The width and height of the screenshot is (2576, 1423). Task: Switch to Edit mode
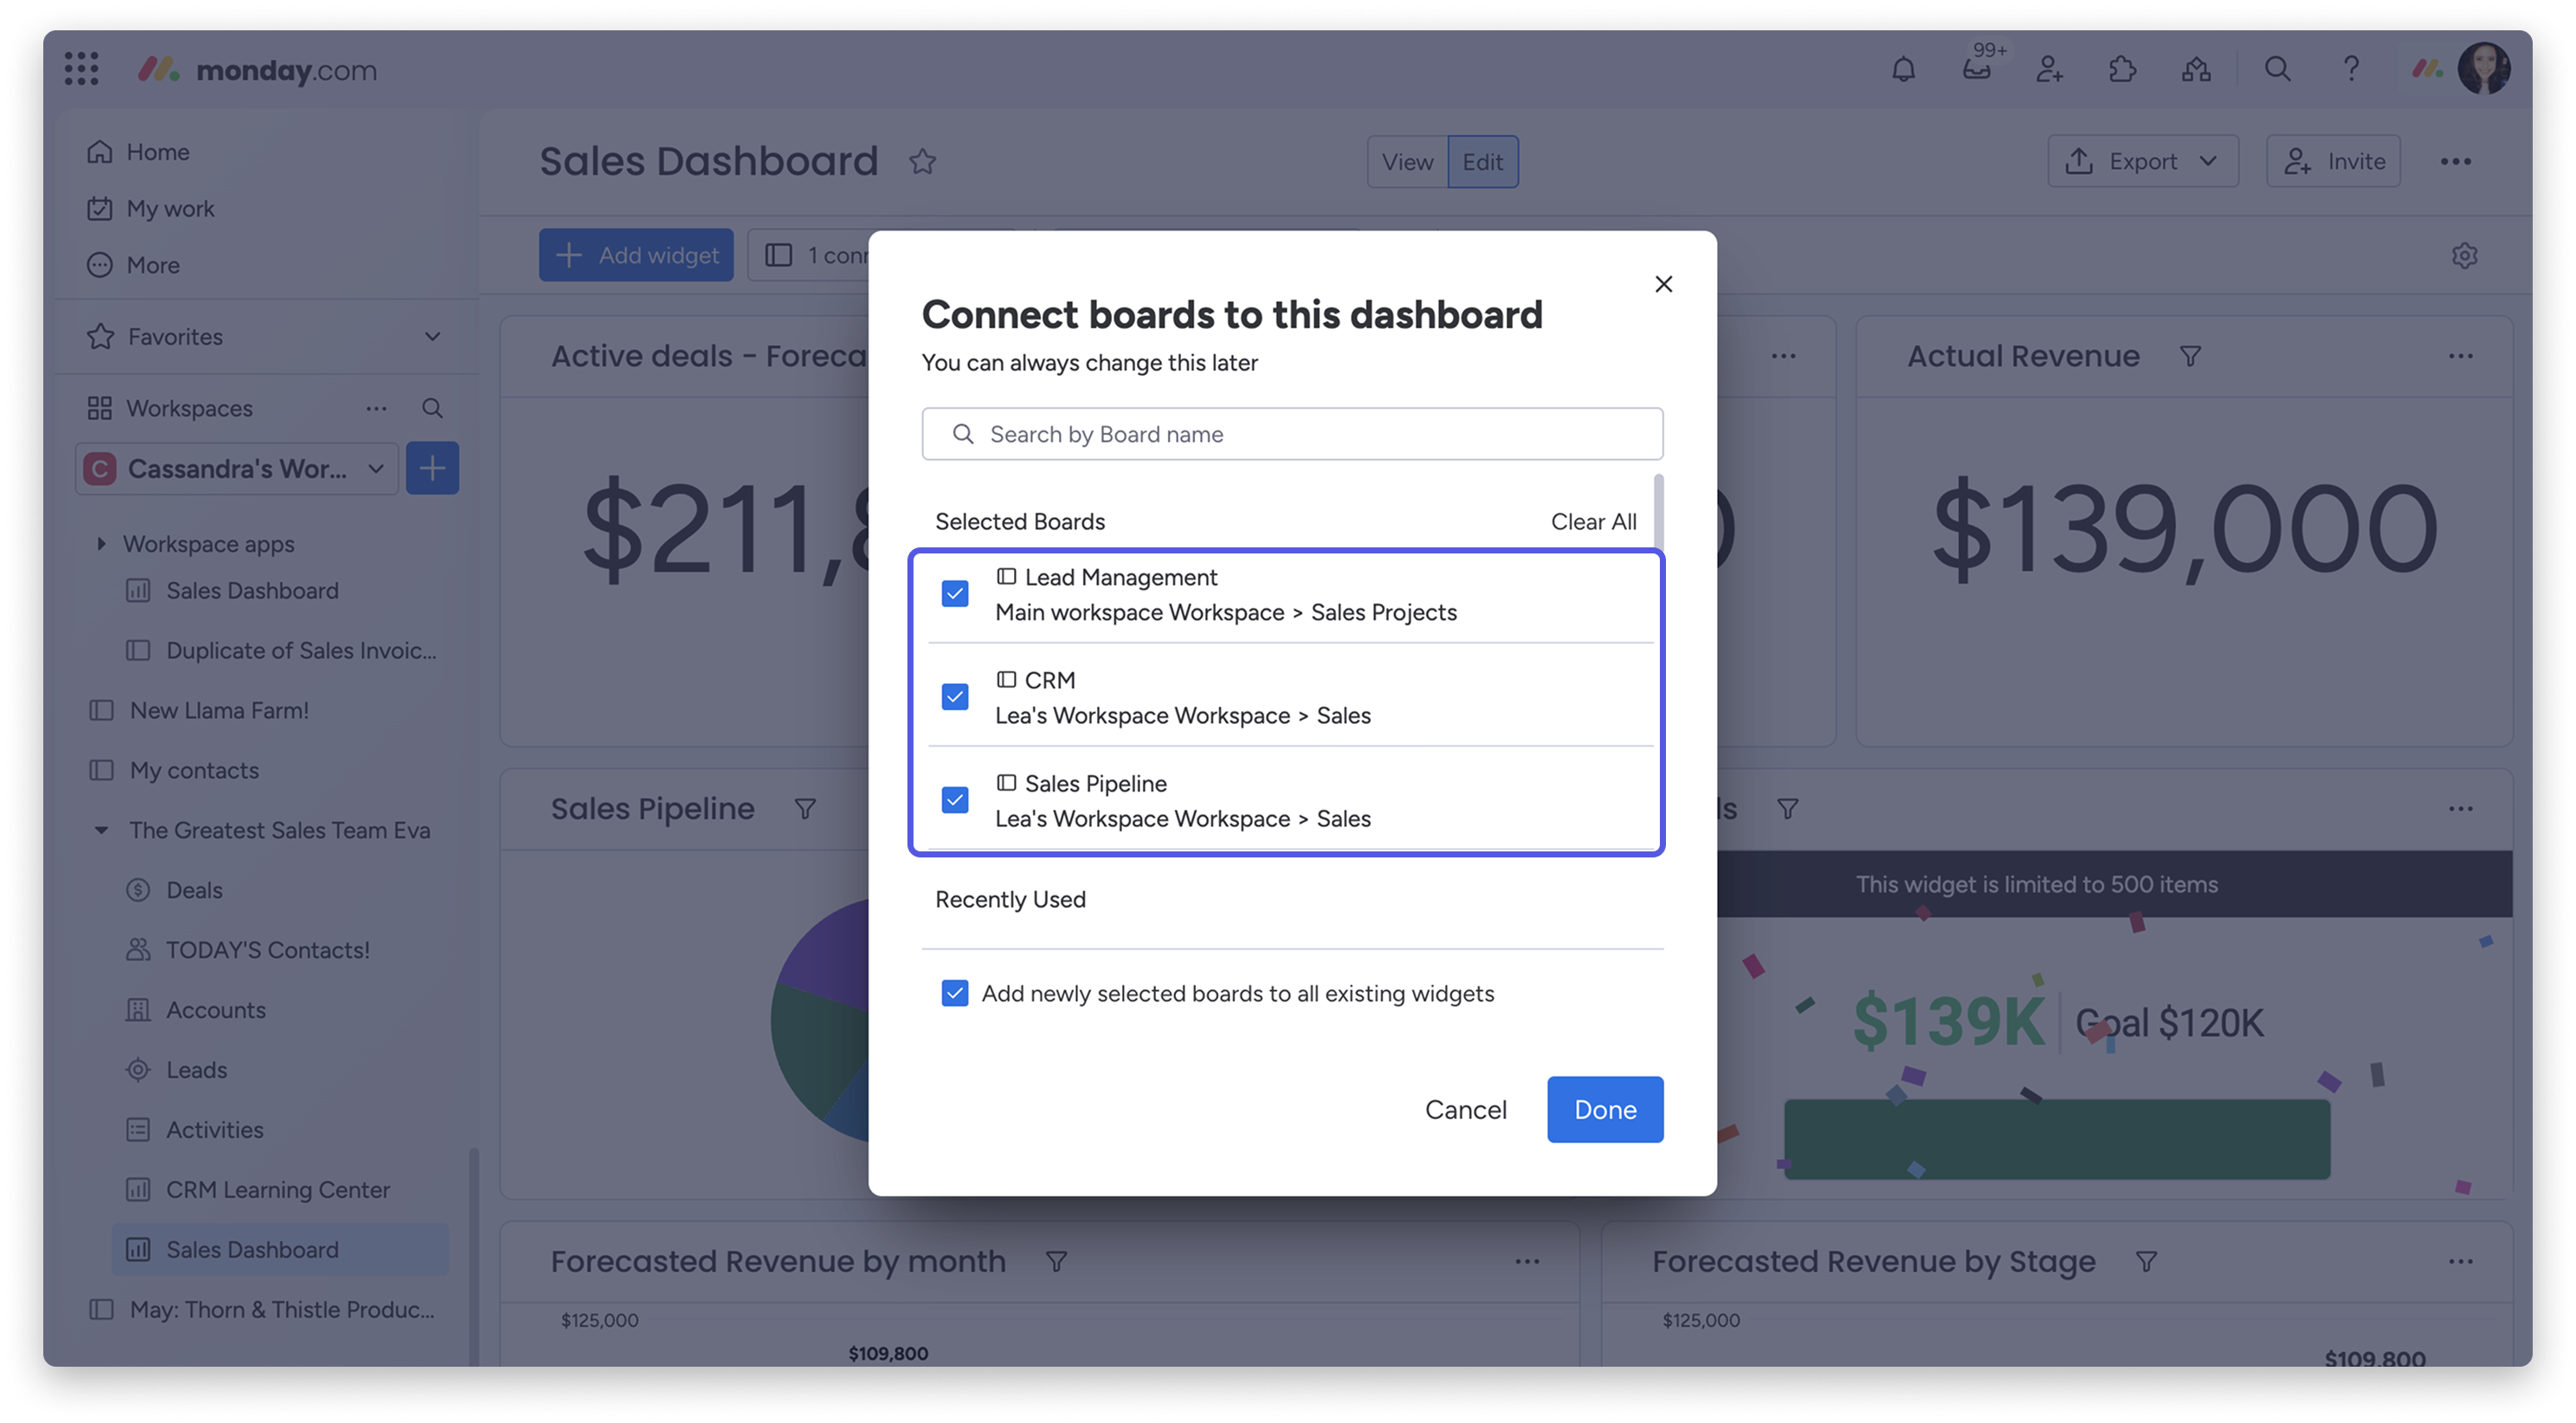click(x=1482, y=161)
